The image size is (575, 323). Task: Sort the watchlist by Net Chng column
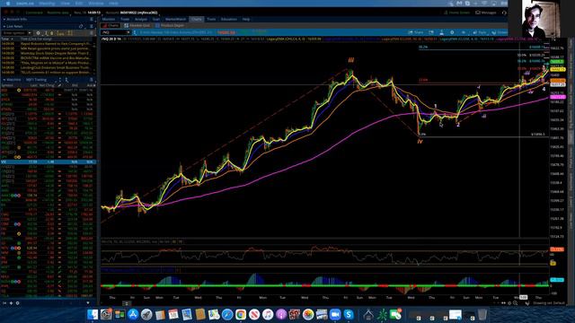(47, 85)
